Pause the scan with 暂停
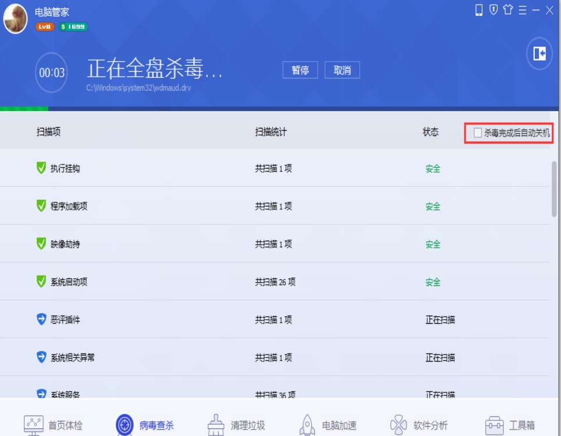 pos(300,70)
